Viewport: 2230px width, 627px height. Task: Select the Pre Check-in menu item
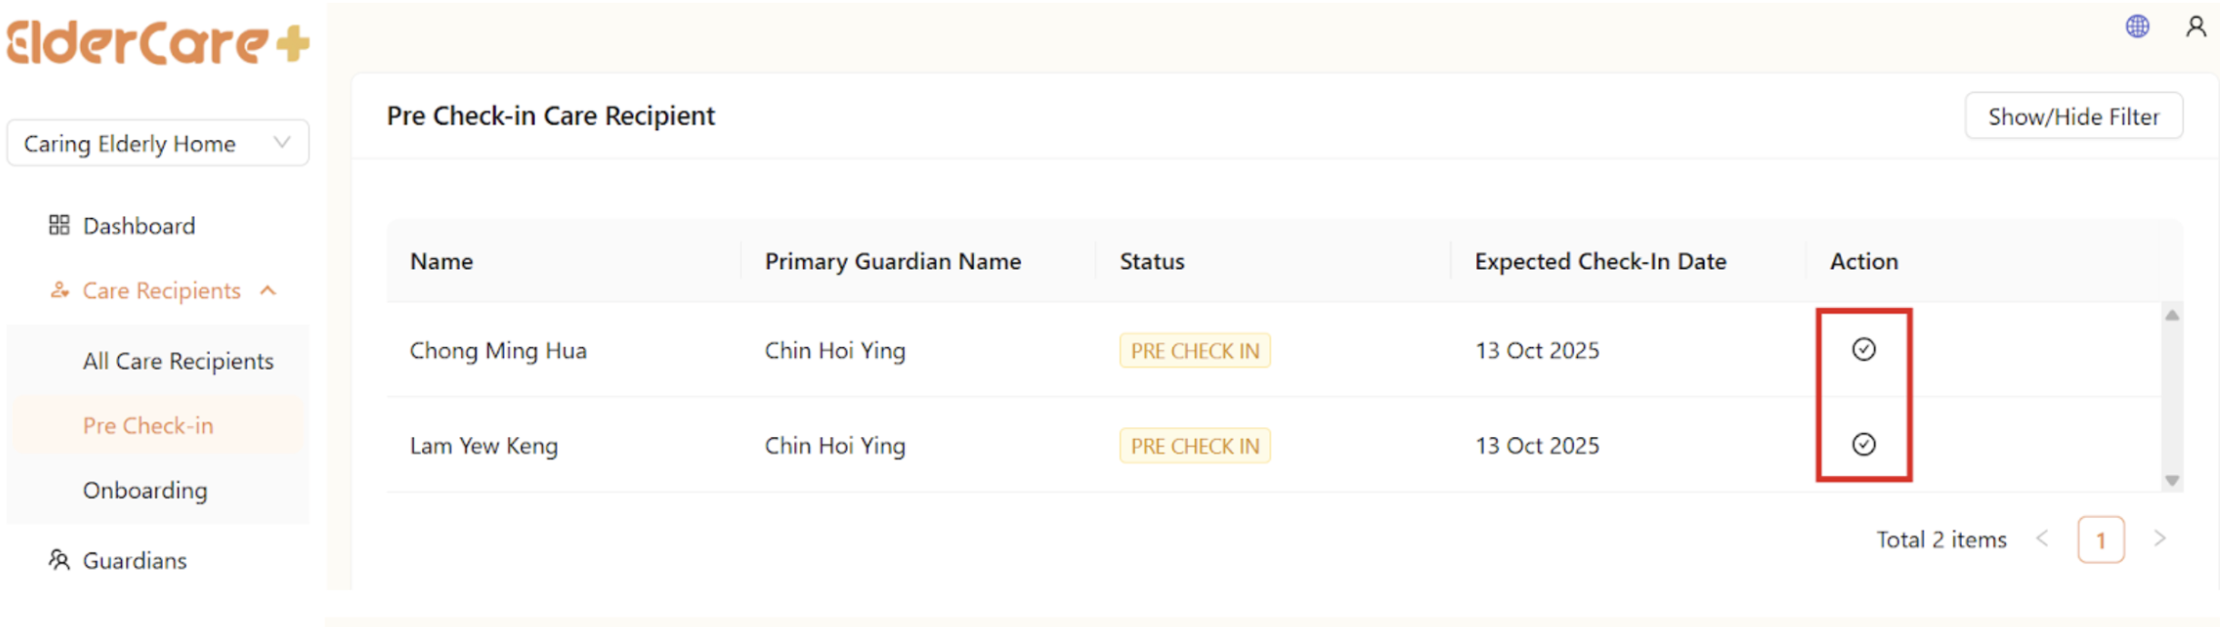coord(147,426)
